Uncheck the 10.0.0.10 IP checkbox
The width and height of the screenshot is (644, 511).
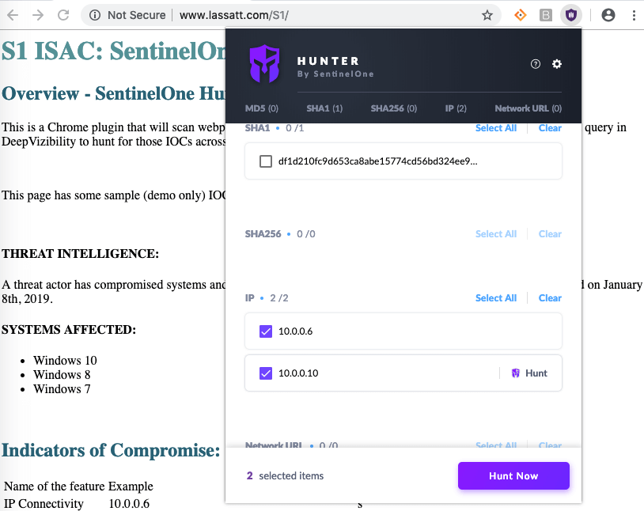coord(266,373)
